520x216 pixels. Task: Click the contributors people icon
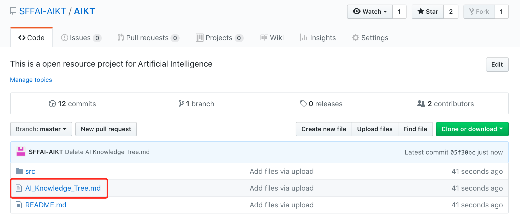(x=421, y=104)
